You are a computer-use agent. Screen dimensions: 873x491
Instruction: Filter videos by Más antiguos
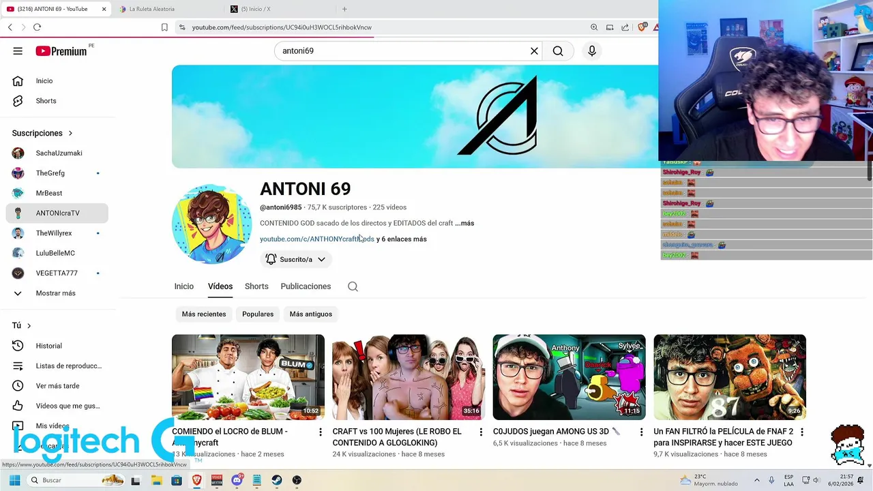coord(311,314)
